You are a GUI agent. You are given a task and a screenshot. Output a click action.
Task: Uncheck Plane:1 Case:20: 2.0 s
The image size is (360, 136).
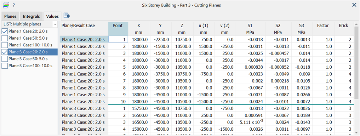point(5,31)
